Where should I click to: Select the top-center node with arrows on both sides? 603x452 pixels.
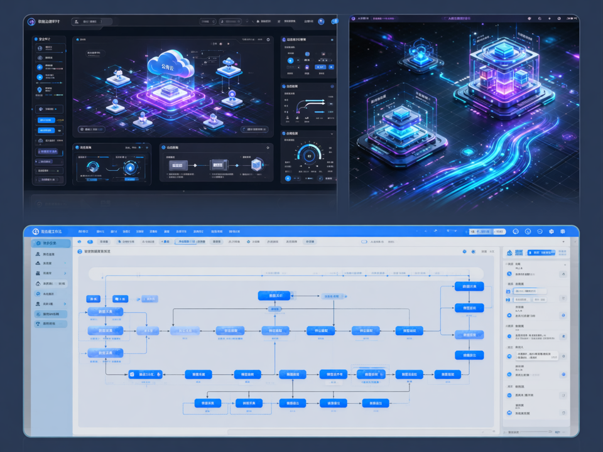274,296
